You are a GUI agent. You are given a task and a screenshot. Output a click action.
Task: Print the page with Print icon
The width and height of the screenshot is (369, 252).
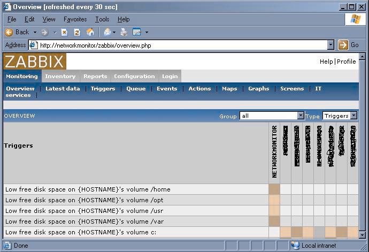pos(124,32)
